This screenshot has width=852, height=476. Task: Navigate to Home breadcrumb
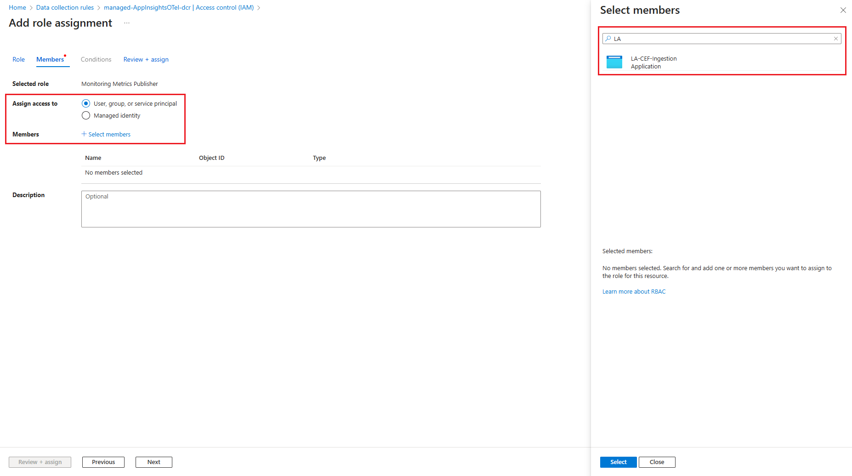click(17, 7)
